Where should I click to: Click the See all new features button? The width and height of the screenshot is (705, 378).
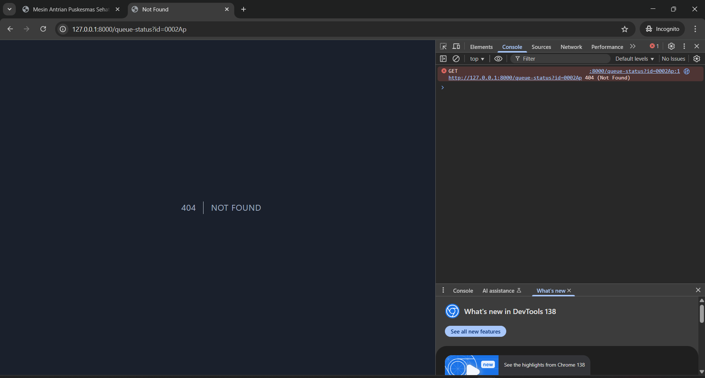pos(475,332)
